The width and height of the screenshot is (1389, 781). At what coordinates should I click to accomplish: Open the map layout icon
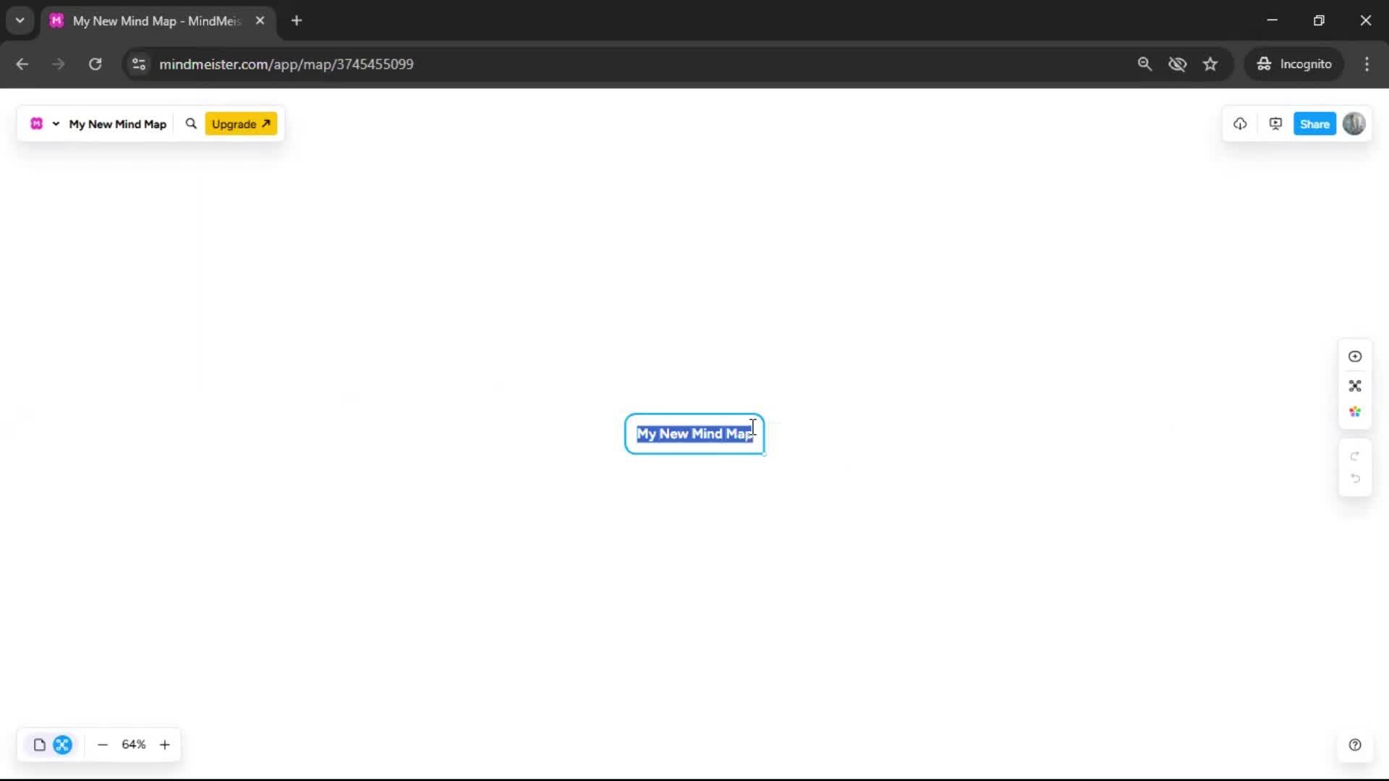1355,385
